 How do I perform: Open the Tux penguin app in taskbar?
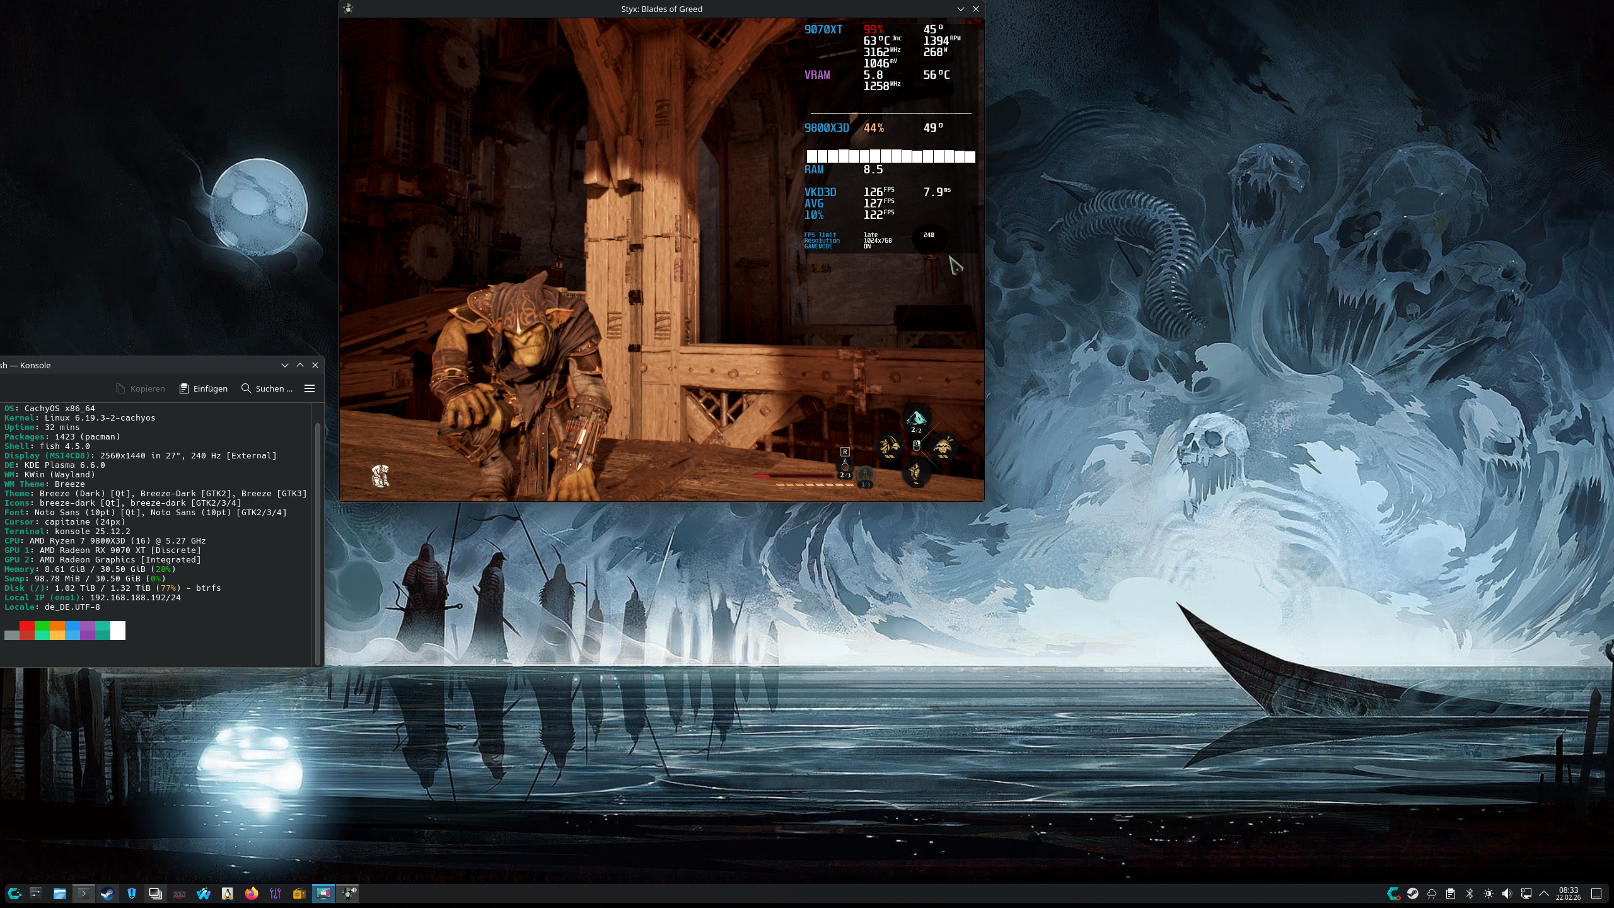[x=228, y=893]
